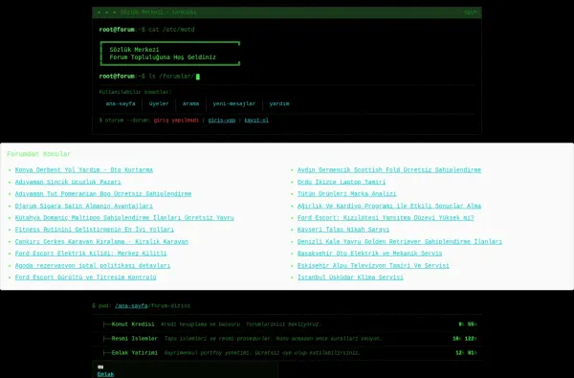This screenshot has width=574, height=378.
Task: Open Konya Derbent Yol Yardım topic
Action: 84,170
